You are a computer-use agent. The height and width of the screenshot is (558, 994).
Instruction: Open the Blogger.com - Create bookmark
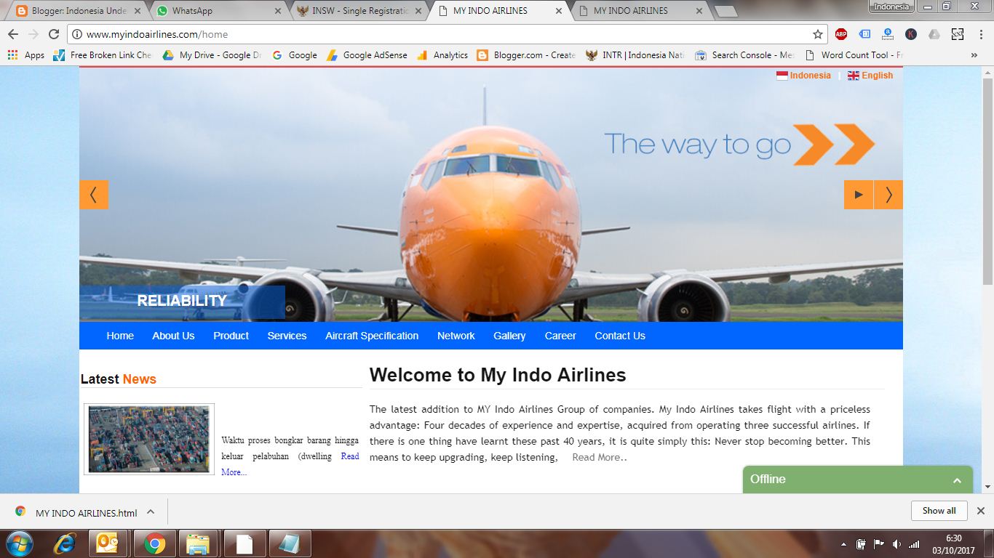pos(528,54)
